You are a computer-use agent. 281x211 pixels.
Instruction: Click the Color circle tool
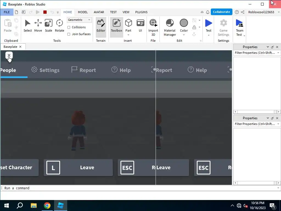click(184, 23)
